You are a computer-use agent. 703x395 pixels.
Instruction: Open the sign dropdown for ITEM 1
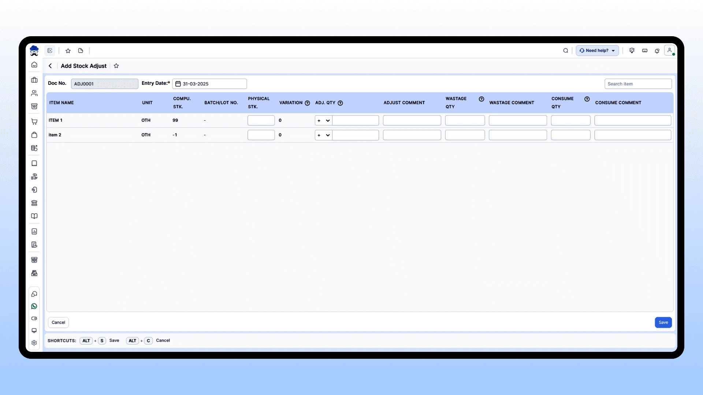324,120
